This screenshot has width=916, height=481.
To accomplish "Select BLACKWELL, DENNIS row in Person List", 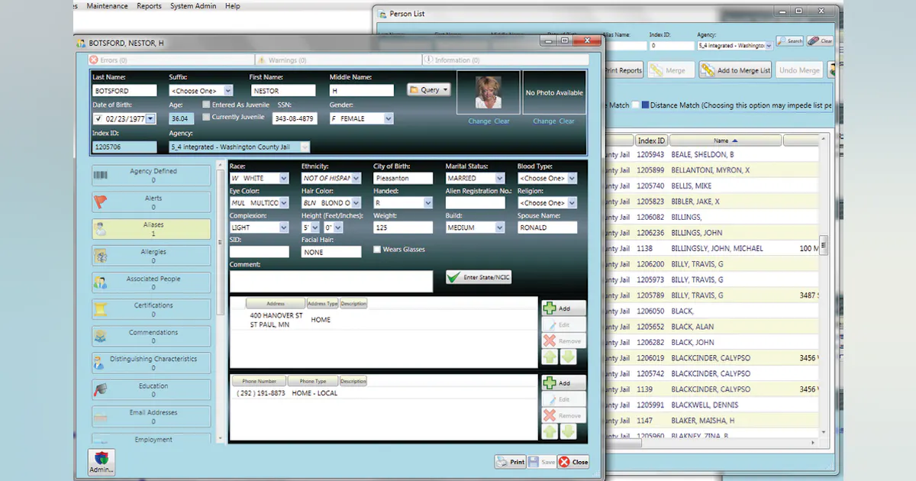I will pyautogui.click(x=714, y=405).
